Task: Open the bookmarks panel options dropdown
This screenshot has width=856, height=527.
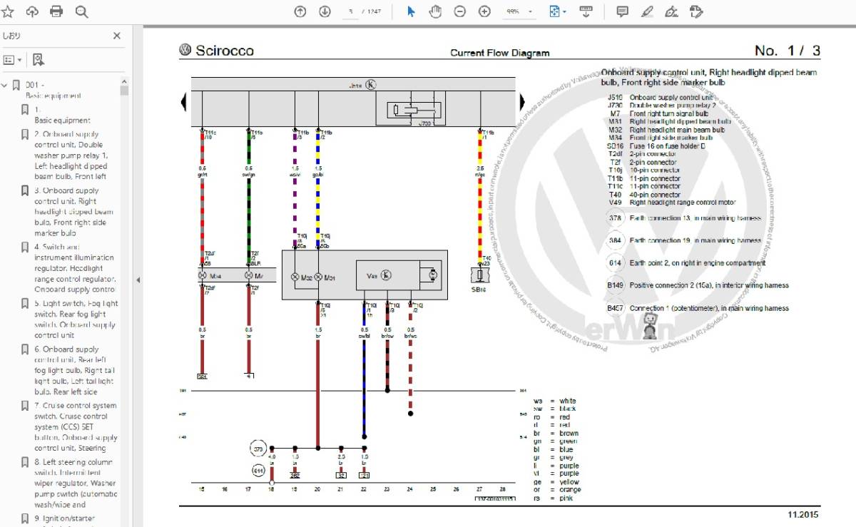Action: pos(13,60)
